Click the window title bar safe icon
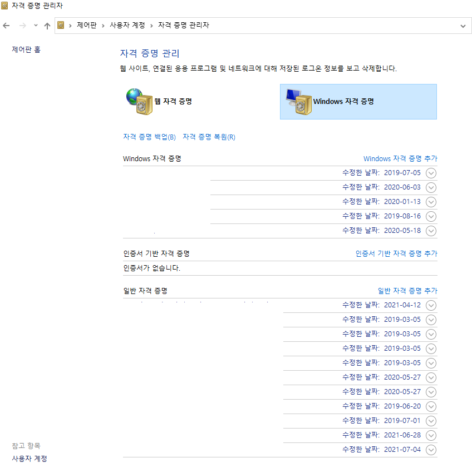The height and width of the screenshot is (463, 472). [x=4, y=6]
